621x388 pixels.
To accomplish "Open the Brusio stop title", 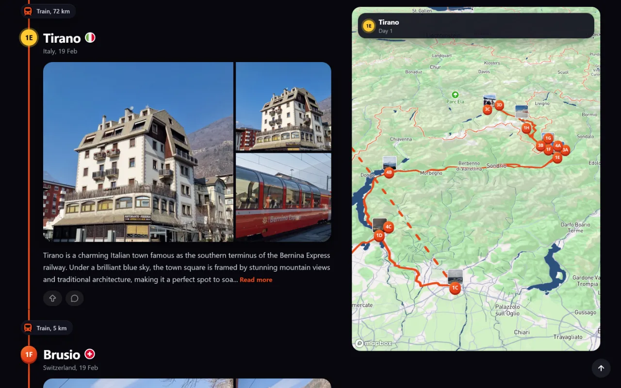I will click(62, 355).
